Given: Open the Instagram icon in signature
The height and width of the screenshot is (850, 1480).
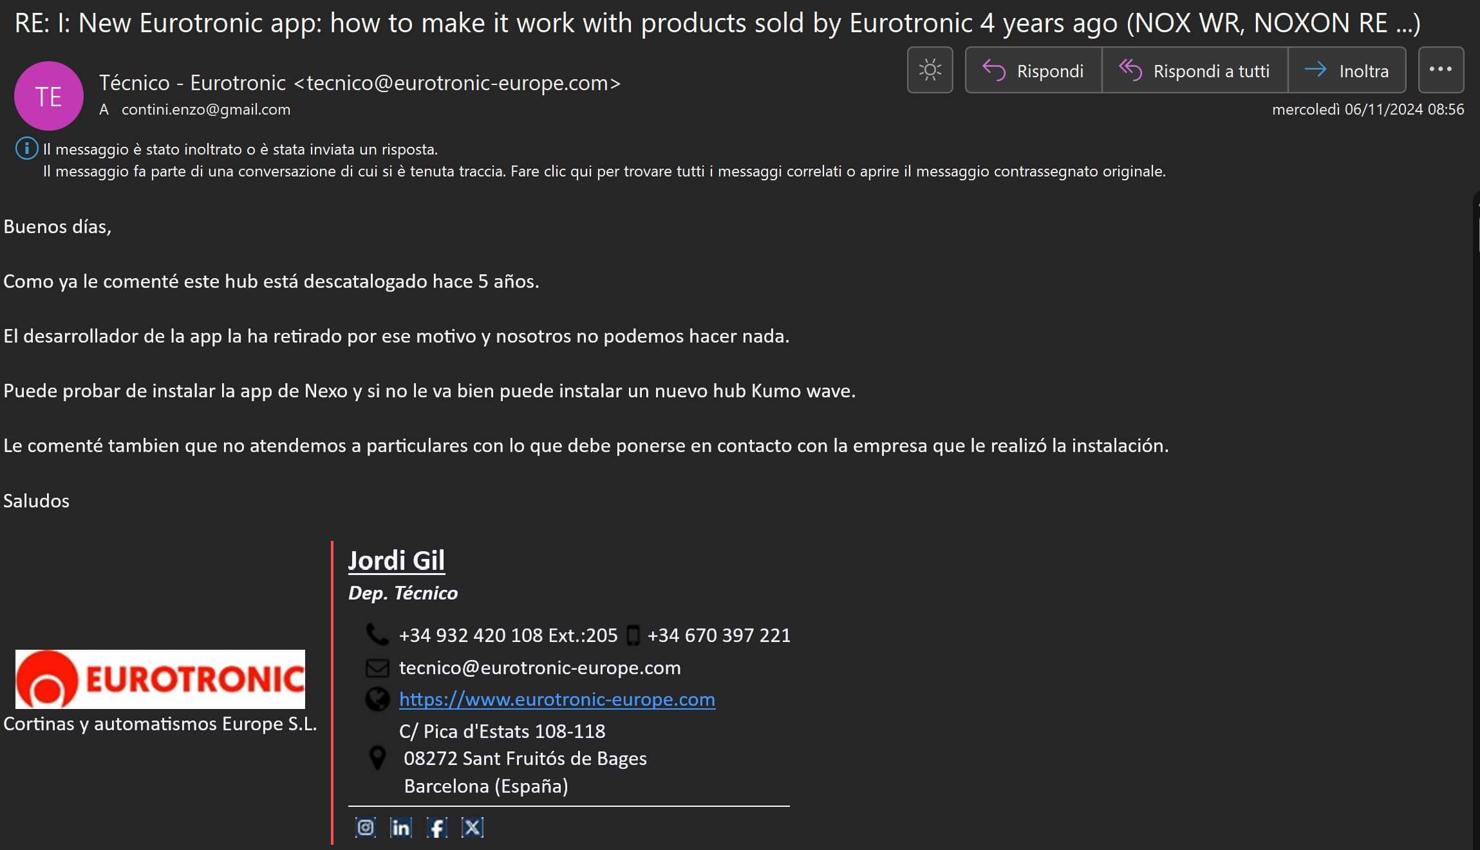Looking at the screenshot, I should (366, 827).
